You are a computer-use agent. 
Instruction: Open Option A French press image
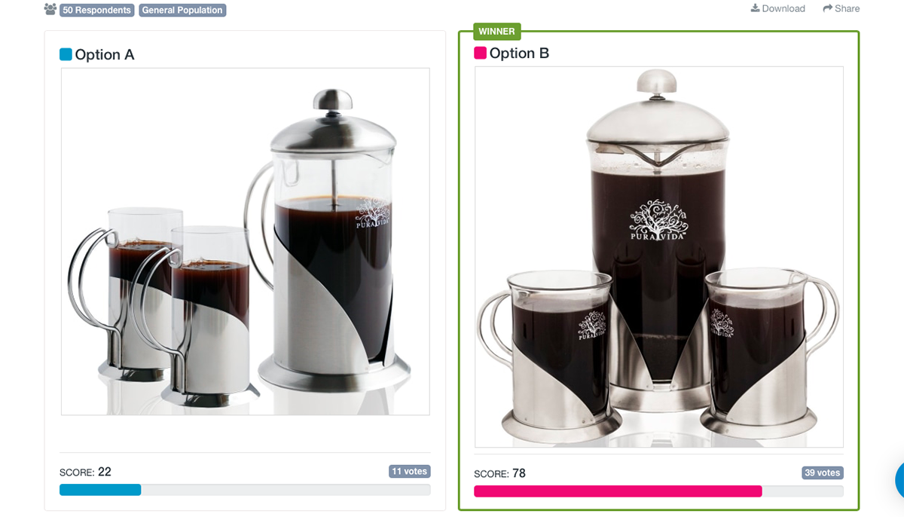pyautogui.click(x=246, y=241)
